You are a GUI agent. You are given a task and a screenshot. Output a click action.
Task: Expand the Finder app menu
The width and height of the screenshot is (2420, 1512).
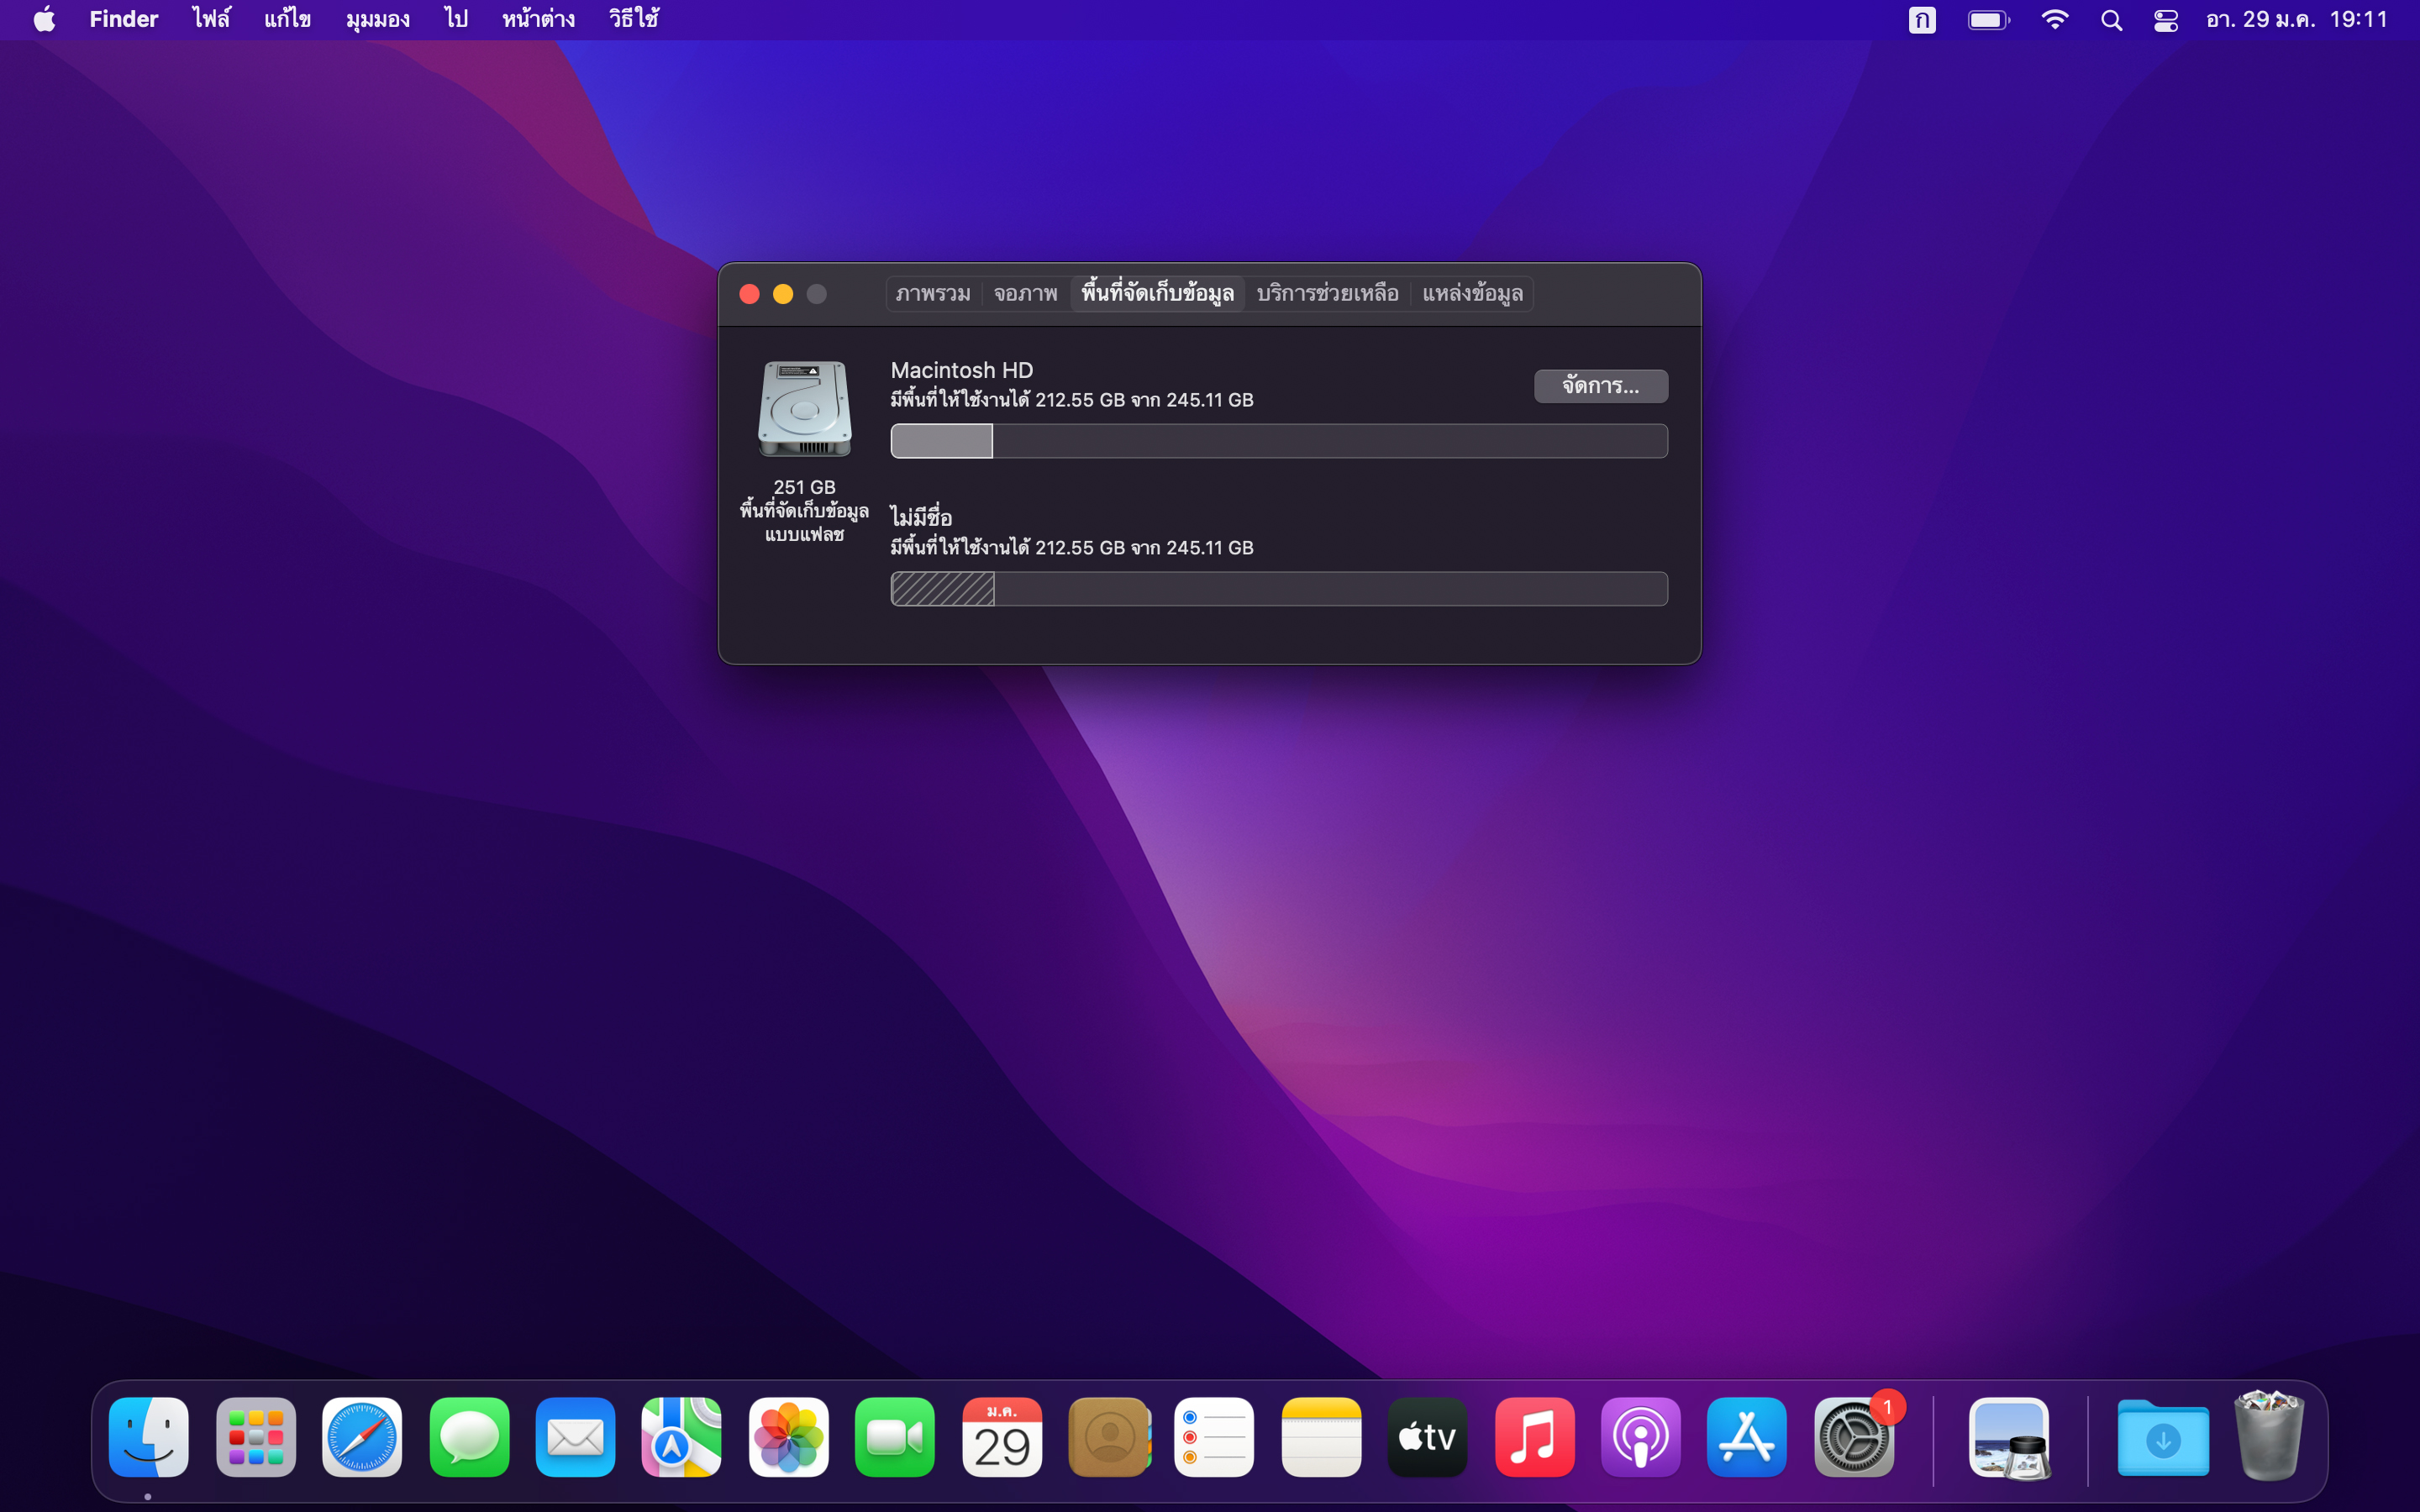pos(123,20)
